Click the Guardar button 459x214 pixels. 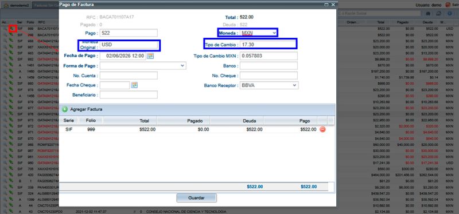(196, 197)
